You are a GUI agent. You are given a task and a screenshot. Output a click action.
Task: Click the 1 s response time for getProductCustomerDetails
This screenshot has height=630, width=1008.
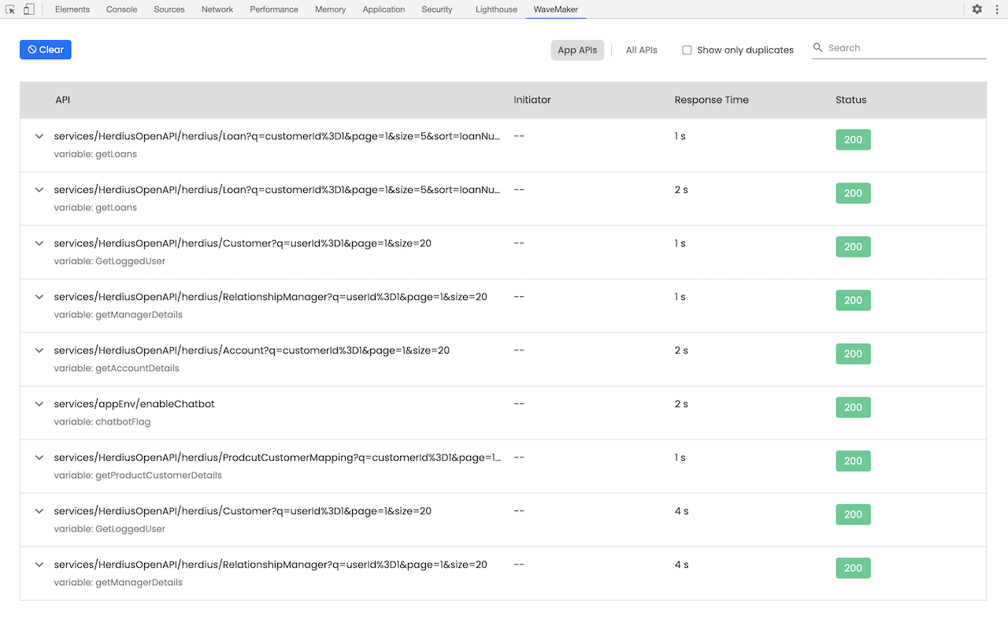(x=680, y=458)
